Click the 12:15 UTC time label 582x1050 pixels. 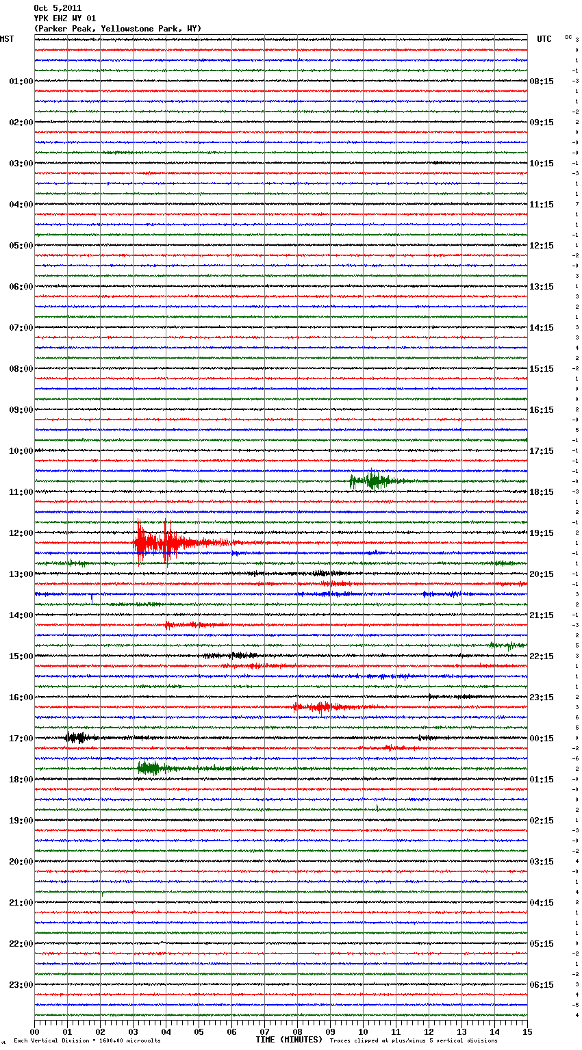tap(542, 246)
